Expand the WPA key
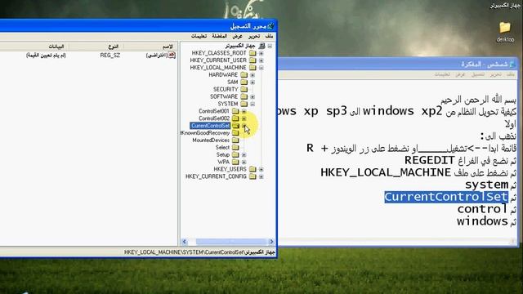 point(244,162)
